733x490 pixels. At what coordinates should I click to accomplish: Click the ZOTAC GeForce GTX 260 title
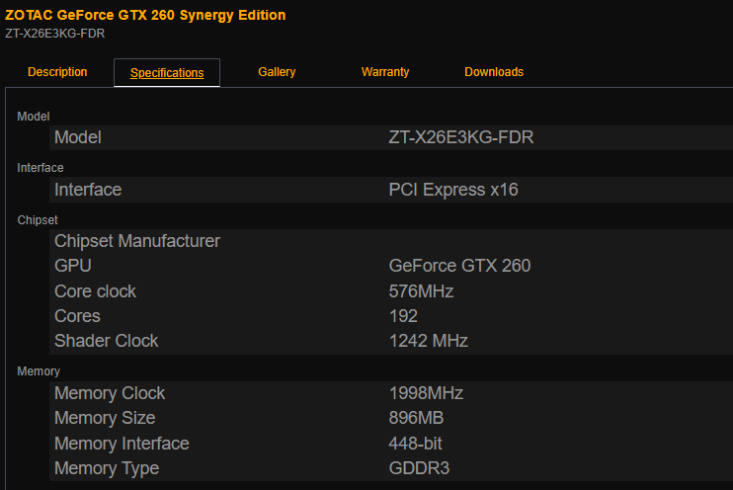(145, 15)
